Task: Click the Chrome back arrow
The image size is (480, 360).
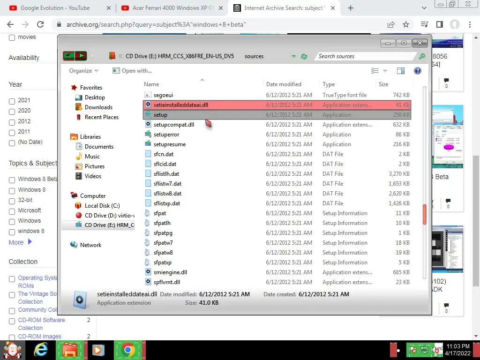Action: [x=10, y=24]
